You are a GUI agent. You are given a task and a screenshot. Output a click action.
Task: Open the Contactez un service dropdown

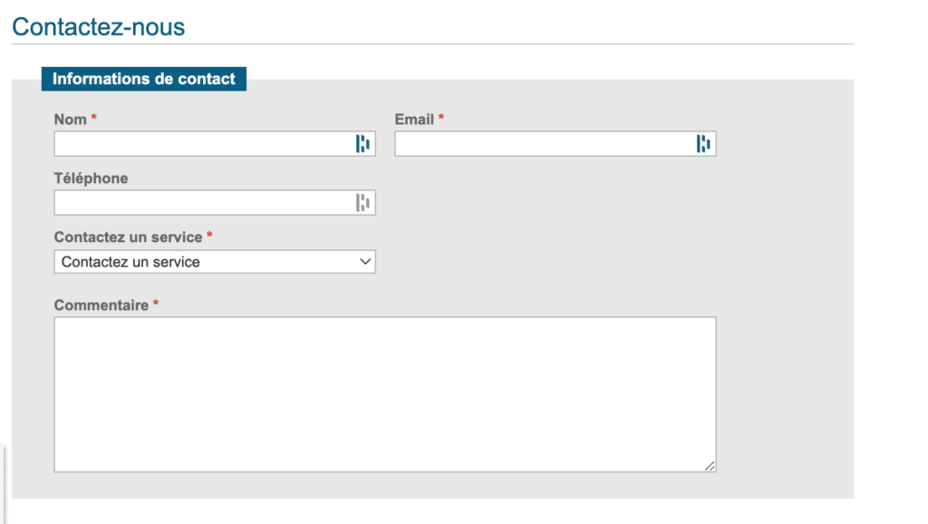(215, 262)
